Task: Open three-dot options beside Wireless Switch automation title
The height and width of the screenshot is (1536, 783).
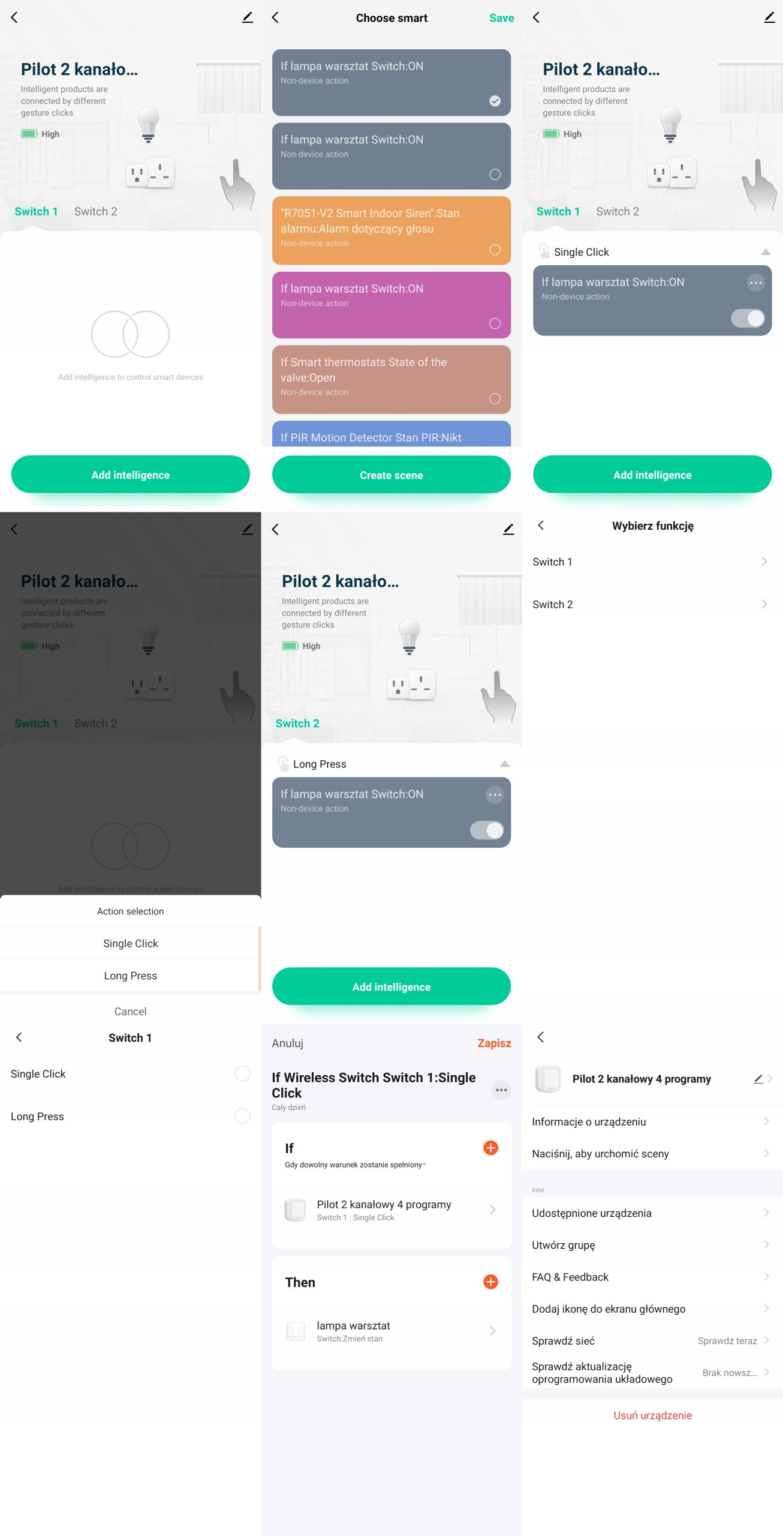Action: (501, 1090)
